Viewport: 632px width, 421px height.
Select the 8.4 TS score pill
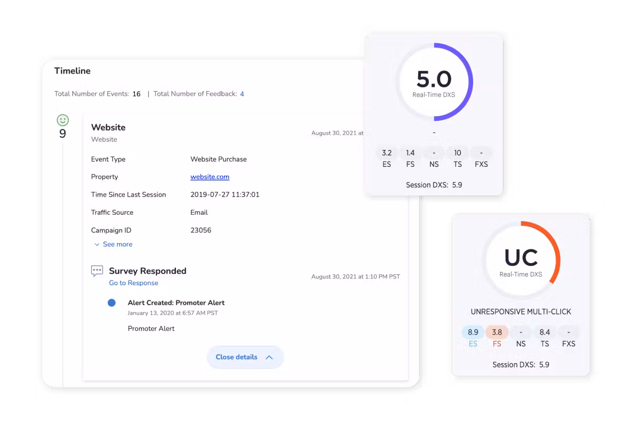(x=545, y=333)
